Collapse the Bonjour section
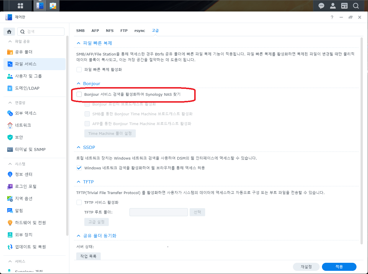This screenshot has width=368, height=274. pyautogui.click(x=79, y=84)
